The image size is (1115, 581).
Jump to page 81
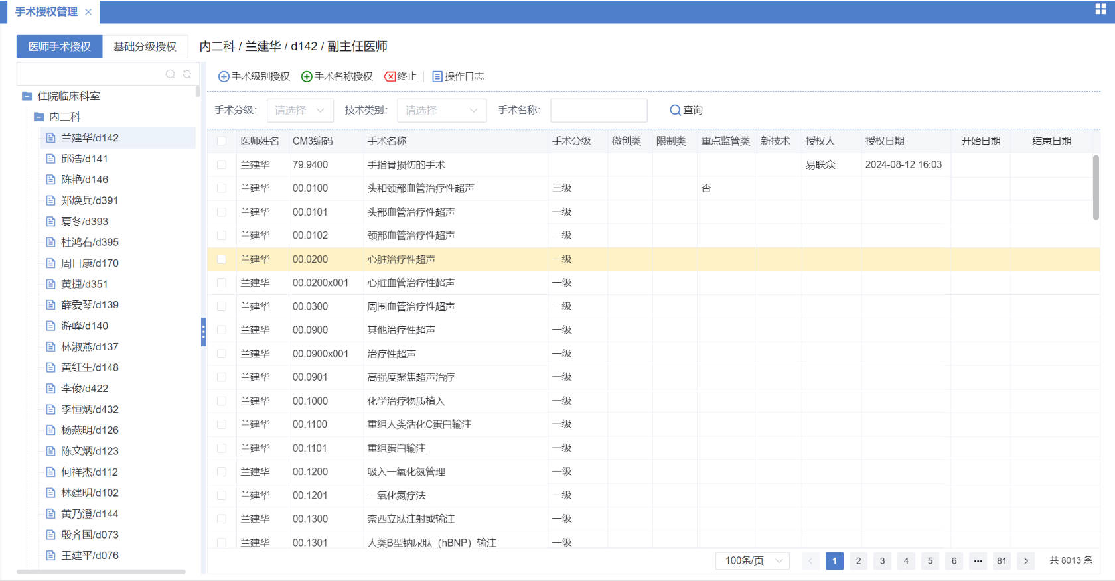coord(1002,561)
